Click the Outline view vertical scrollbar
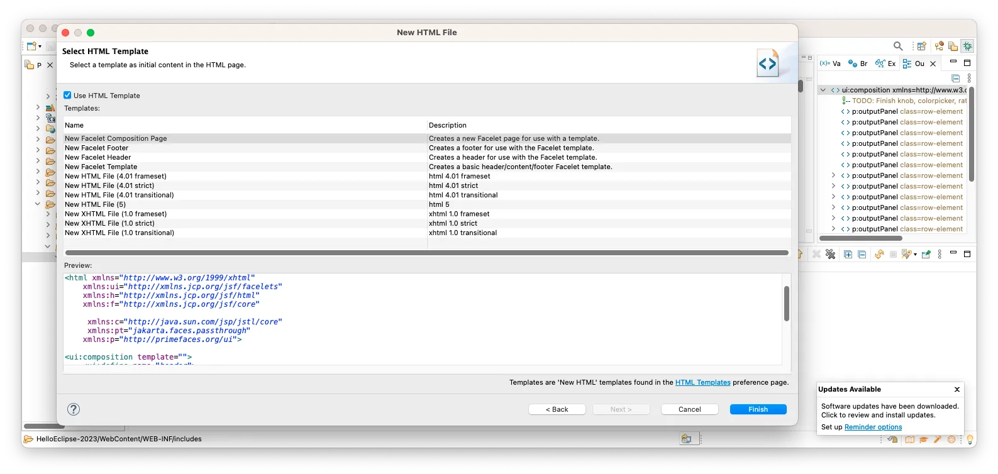Image resolution: width=998 pixels, height=474 pixels. tap(971, 135)
